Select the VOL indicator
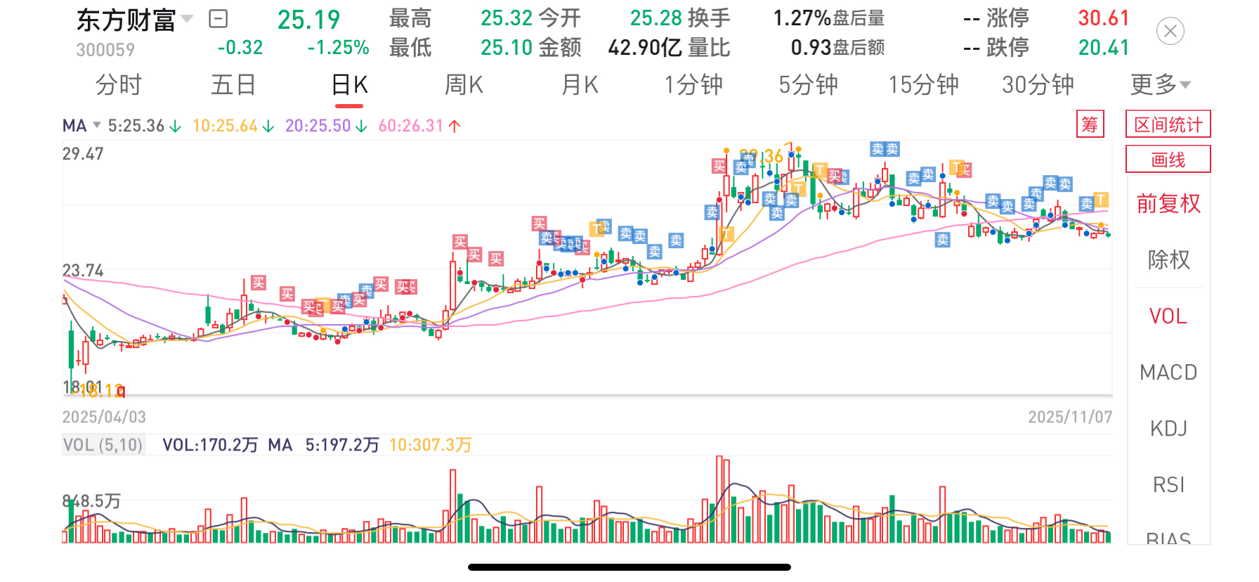 tap(1168, 316)
